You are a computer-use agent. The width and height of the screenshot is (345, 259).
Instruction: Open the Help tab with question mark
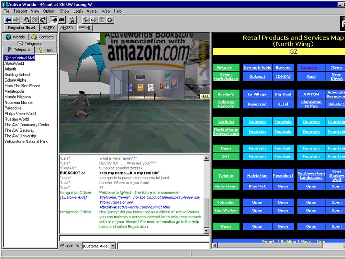point(46,50)
